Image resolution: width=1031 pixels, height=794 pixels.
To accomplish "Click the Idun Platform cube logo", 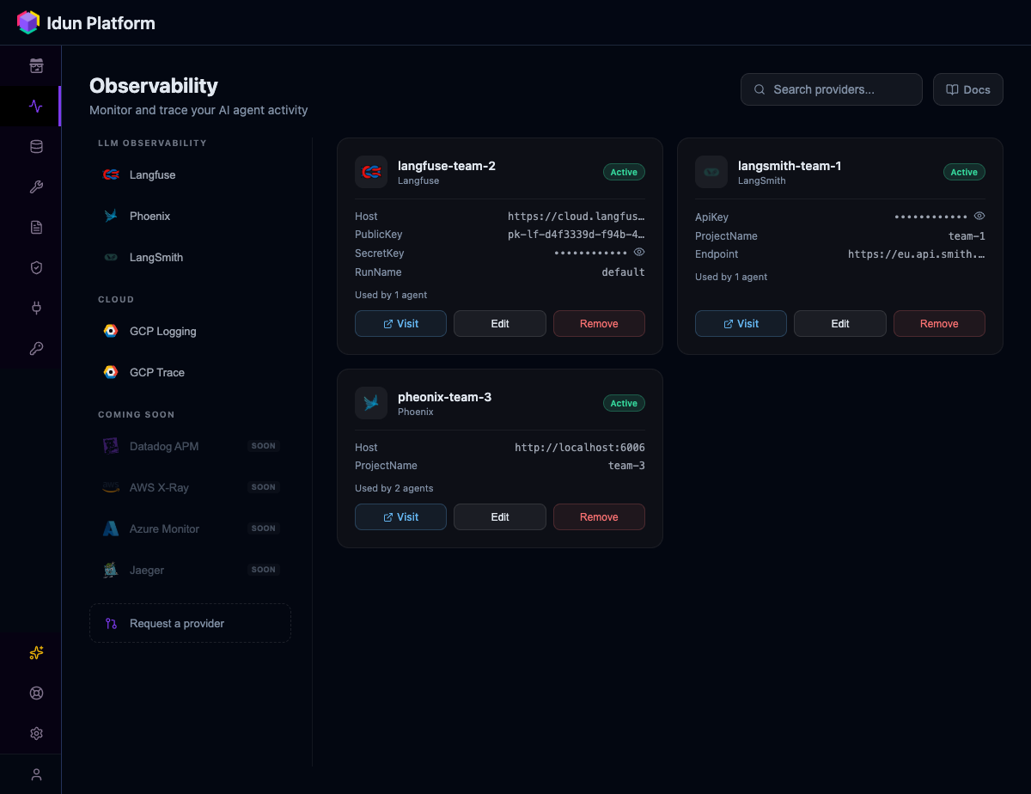I will 28,22.
